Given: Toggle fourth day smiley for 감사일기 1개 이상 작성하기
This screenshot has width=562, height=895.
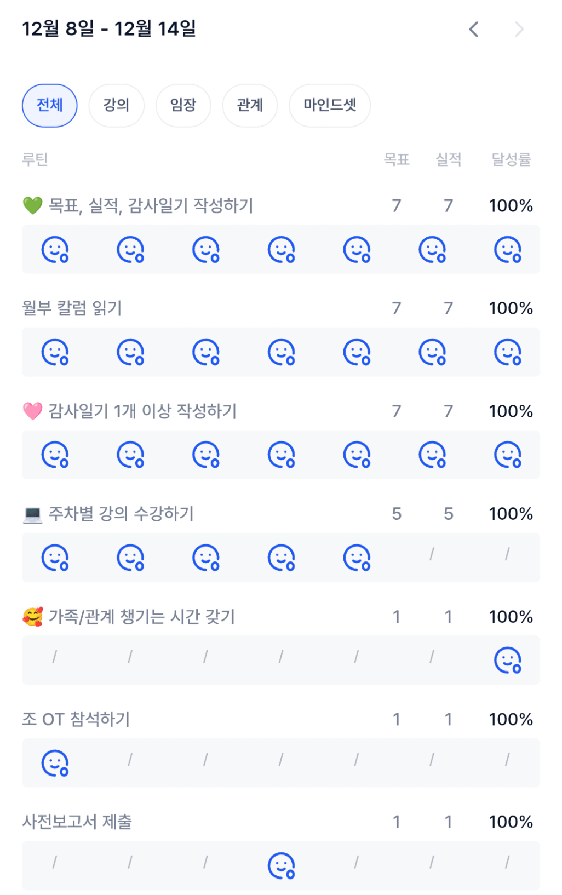Looking at the screenshot, I should 282,455.
